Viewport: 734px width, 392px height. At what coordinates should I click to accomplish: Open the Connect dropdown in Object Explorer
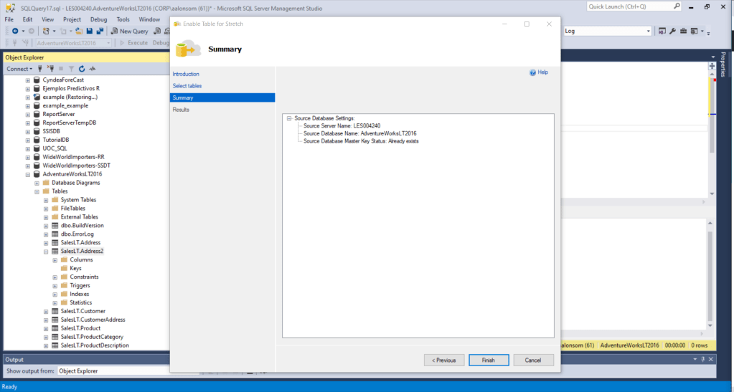[19, 69]
